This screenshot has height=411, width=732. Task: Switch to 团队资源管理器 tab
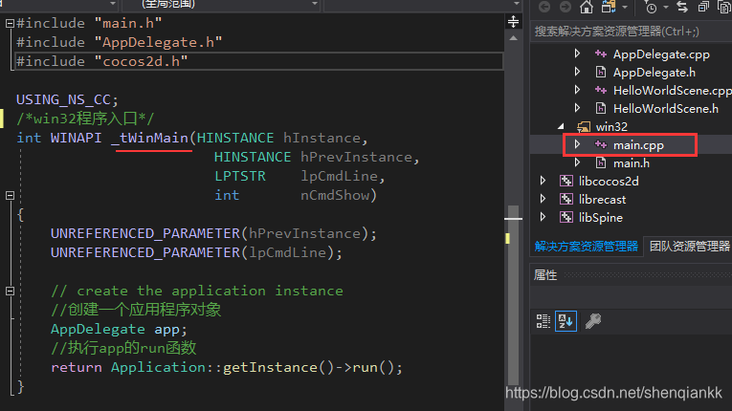[x=689, y=247]
